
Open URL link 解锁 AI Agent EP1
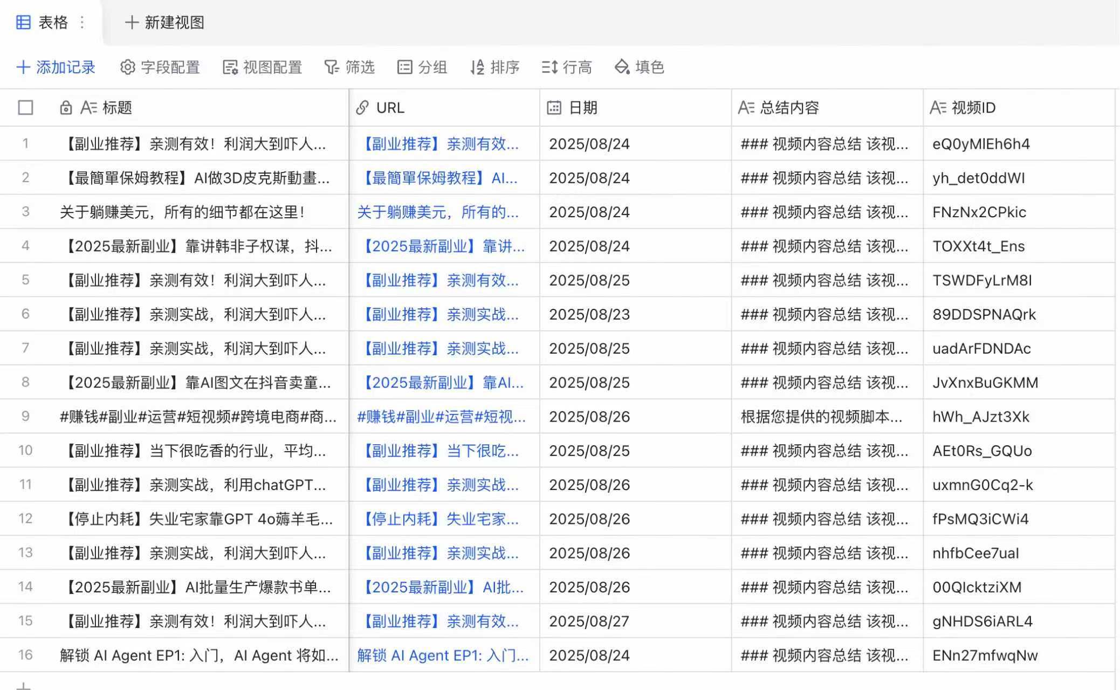click(442, 655)
